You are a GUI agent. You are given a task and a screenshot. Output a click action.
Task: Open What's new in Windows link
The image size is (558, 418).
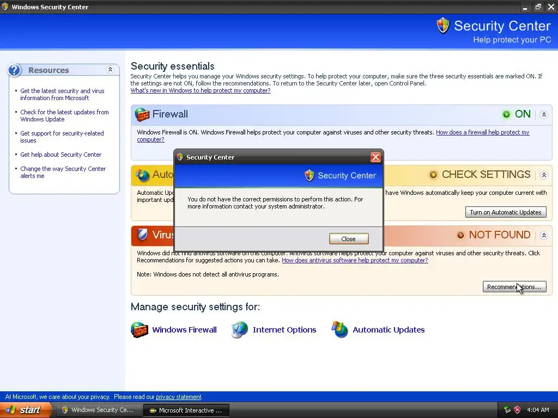(201, 90)
